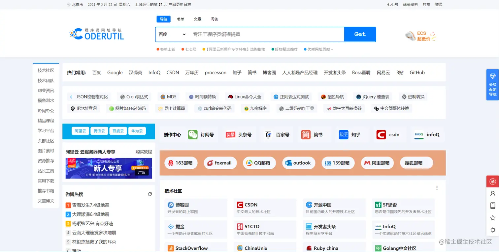Open the 51CTO community card
The height and width of the screenshot is (252, 499).
[265, 230]
